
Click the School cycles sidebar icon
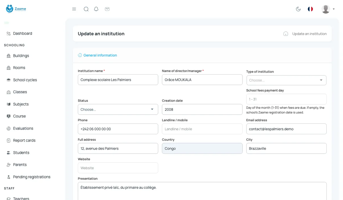point(9,80)
